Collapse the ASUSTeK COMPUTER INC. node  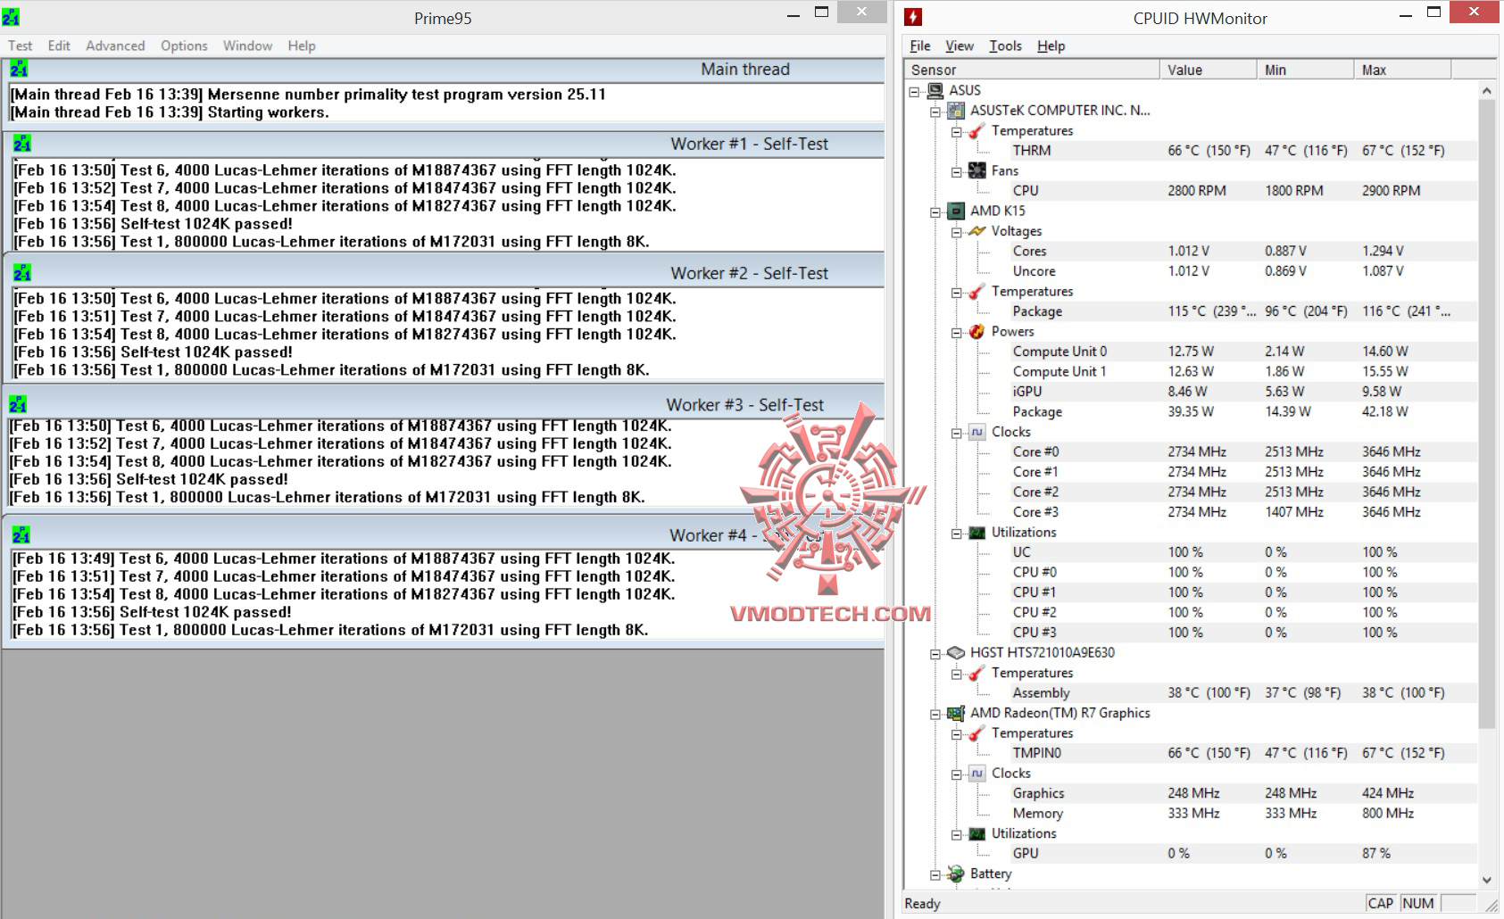click(x=935, y=112)
